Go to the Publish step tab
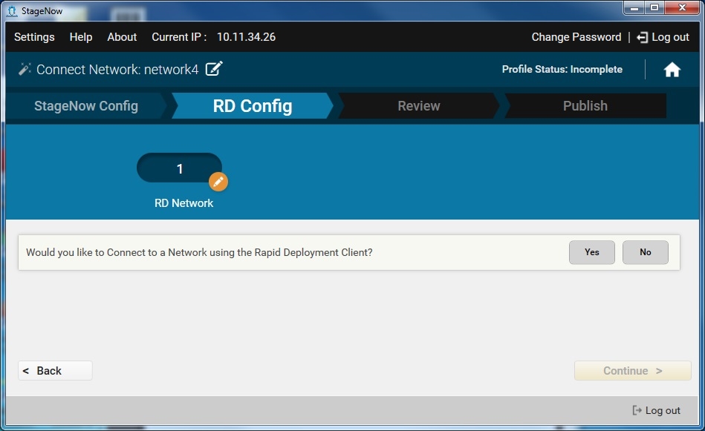705x431 pixels. [585, 106]
